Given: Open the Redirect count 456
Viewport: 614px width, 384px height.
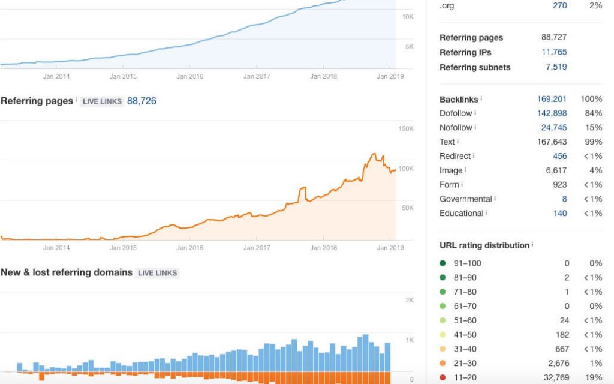Looking at the screenshot, I should click(560, 156).
